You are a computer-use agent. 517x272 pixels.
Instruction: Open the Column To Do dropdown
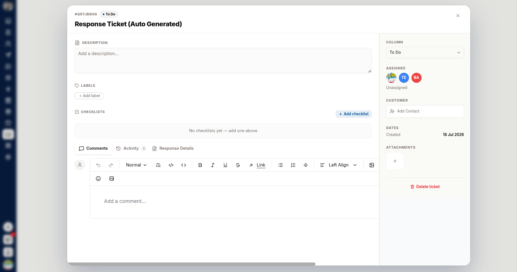click(425, 52)
